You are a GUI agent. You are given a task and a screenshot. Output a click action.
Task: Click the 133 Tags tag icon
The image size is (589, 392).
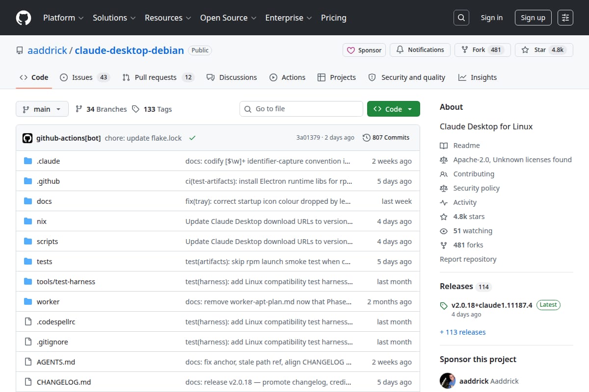[x=136, y=109]
